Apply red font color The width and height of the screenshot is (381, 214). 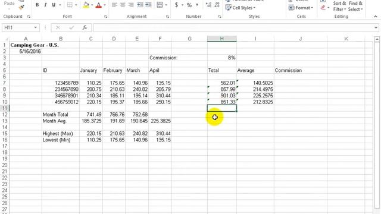click(99, 5)
